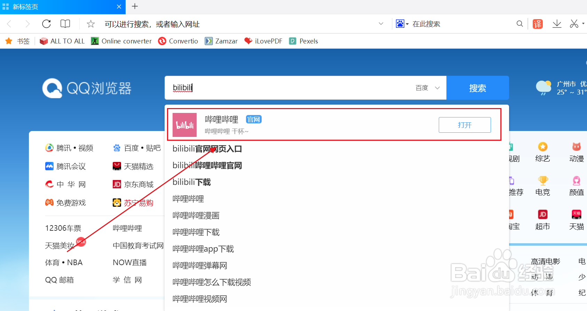Viewport: 587px width, 311px height.
Task: Open a new tab with plus button
Action: 135,6
